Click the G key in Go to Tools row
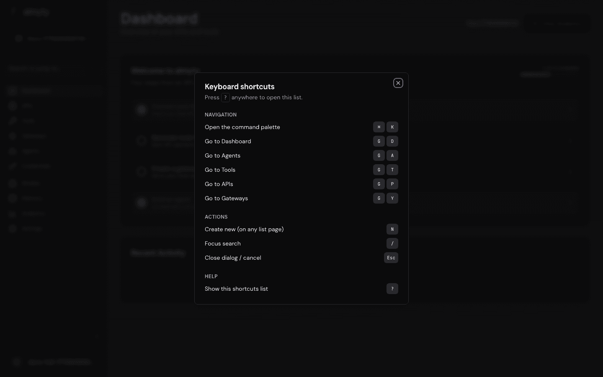 [379, 170]
